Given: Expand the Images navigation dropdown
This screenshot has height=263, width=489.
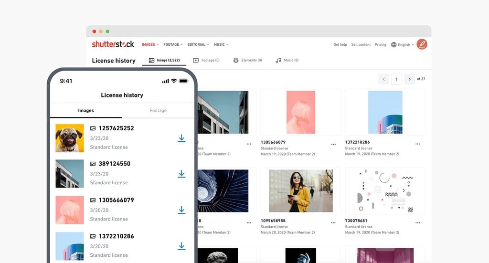Looking at the screenshot, I should (x=150, y=44).
